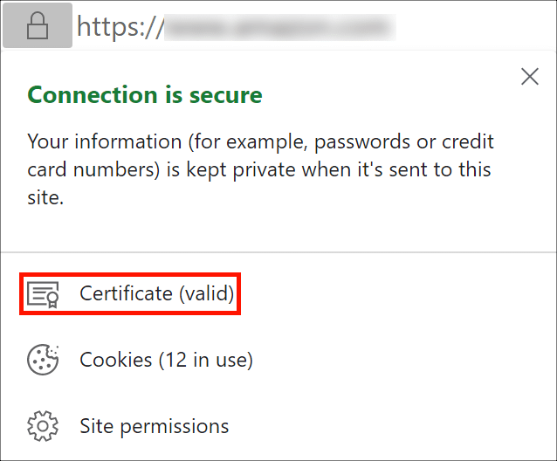
Task: Click the word 'Cookies' label
Action: [x=116, y=360]
